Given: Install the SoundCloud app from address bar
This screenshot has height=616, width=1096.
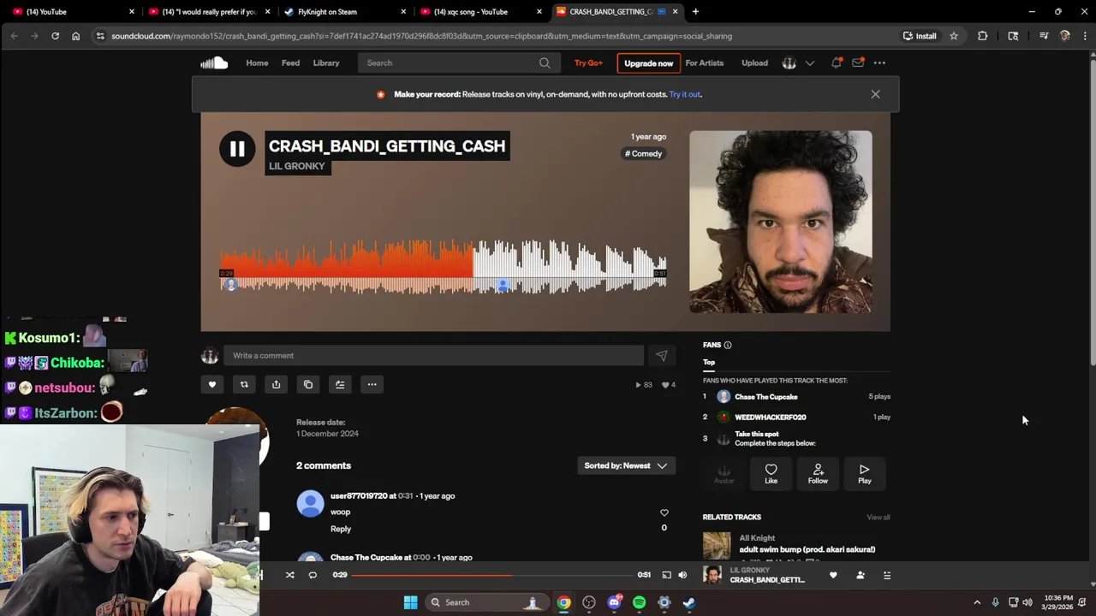Looking at the screenshot, I should tap(920, 36).
